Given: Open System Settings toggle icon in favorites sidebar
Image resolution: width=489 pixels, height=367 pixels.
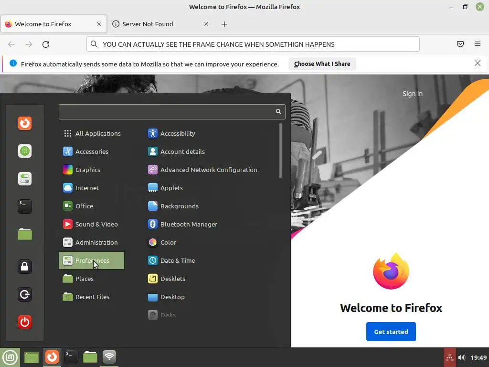Looking at the screenshot, I should (25, 179).
